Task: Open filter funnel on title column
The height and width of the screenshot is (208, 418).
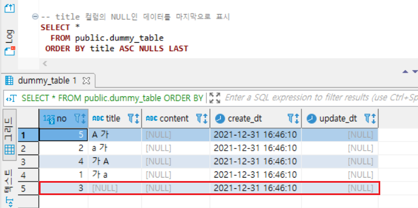Action: pos(131,119)
